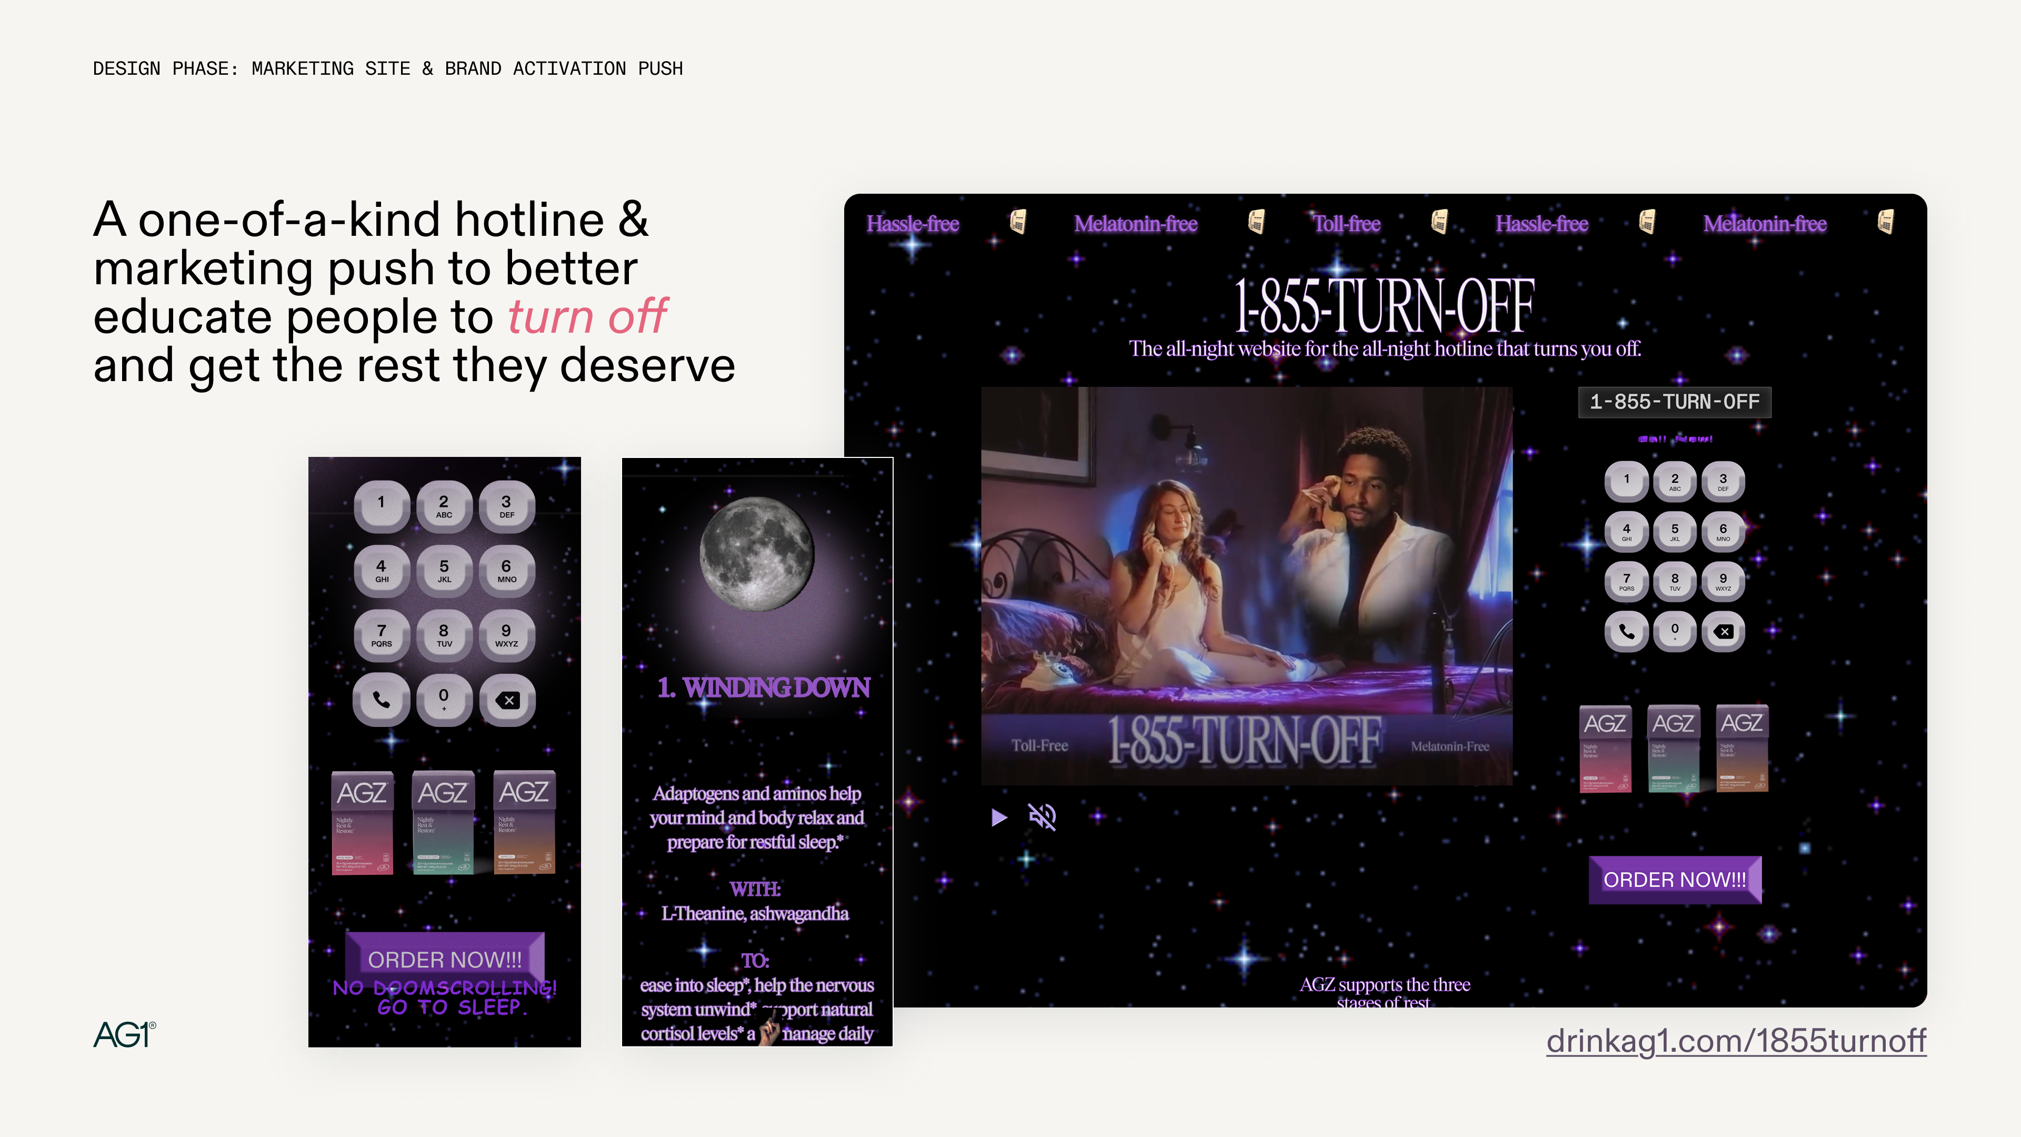
Task: Tap the delete key on mobile keypad
Action: point(507,699)
